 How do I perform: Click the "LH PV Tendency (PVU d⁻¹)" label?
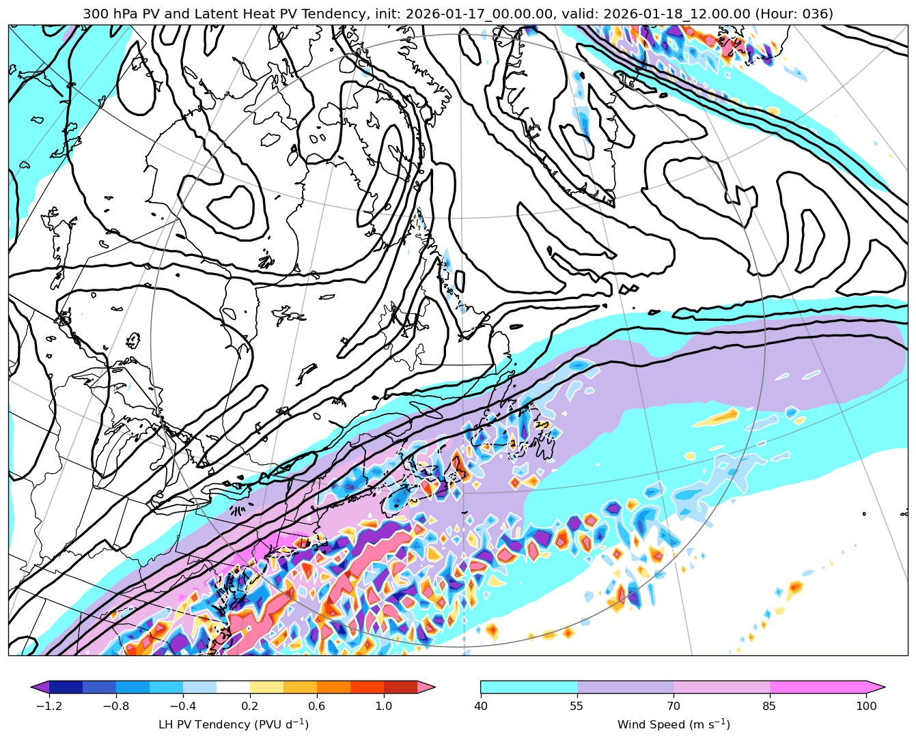(x=233, y=724)
